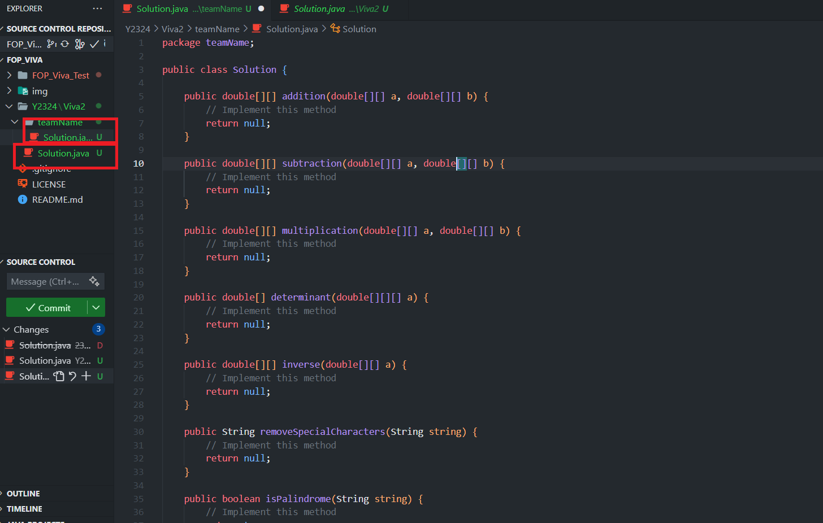Open the Explorer more actions ellipsis menu
Image resolution: width=823 pixels, height=523 pixels.
point(98,8)
